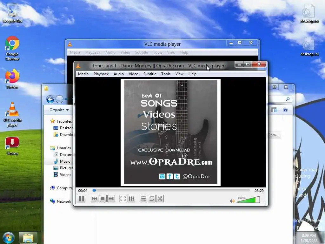Viewport: 325px width, 244px height.
Task: Skip to next track in VLC
Action: (x=111, y=199)
